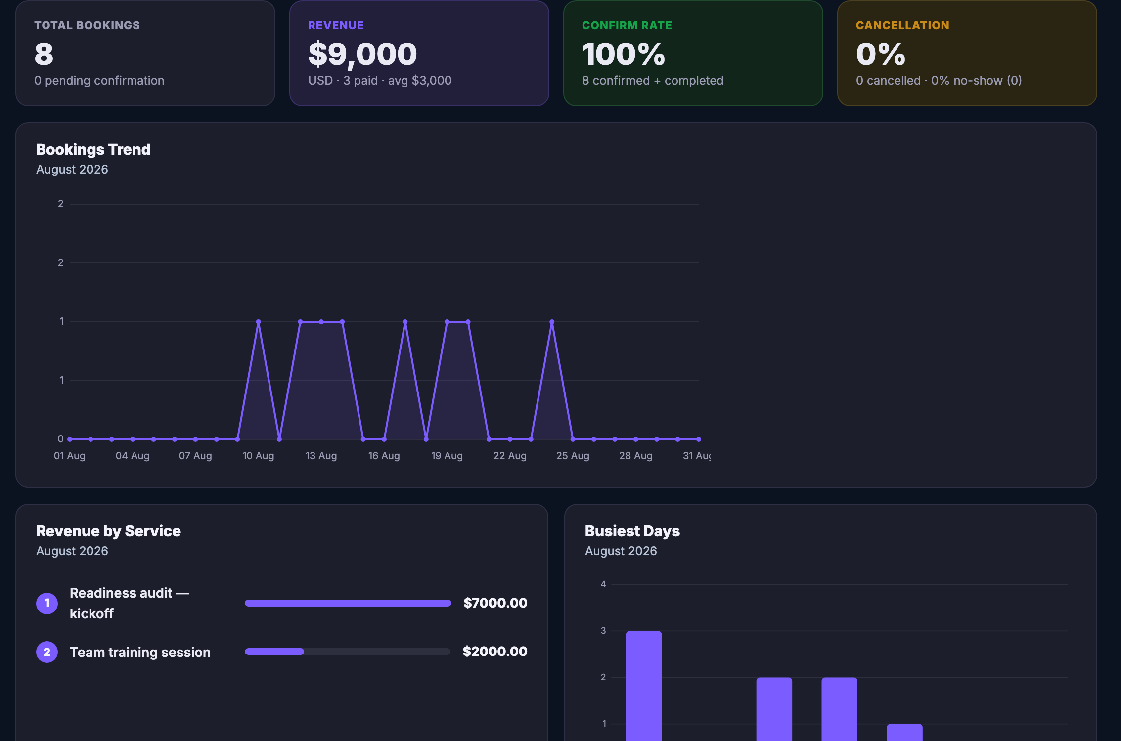Click the trend data point at 01 Aug
The image size is (1121, 741).
click(x=70, y=439)
